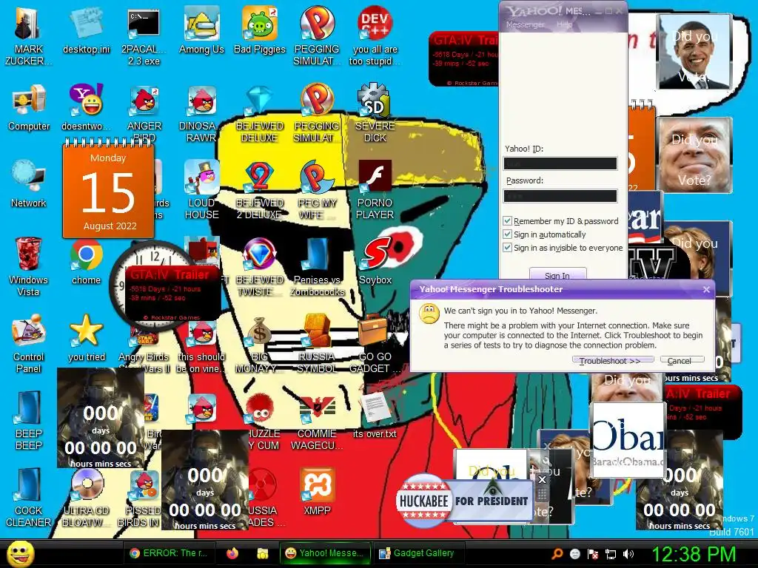This screenshot has height=568, width=758.
Task: Open the Messenger menu in Yahoo Messenger
Action: coord(525,24)
